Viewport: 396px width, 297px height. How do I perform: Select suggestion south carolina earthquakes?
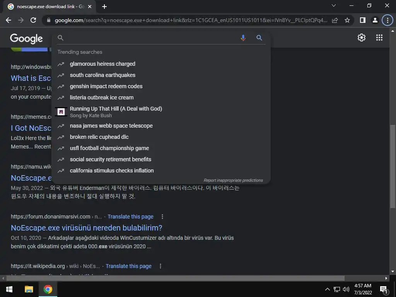click(x=161, y=75)
